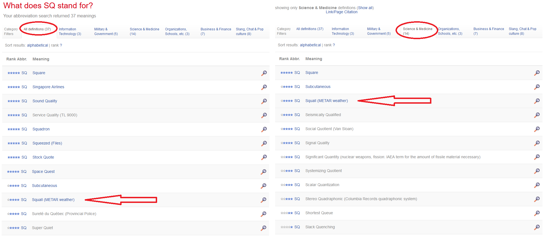Click SQ abbreviation beside Signal Quality
This screenshot has height=236, width=543.
pos(297,143)
